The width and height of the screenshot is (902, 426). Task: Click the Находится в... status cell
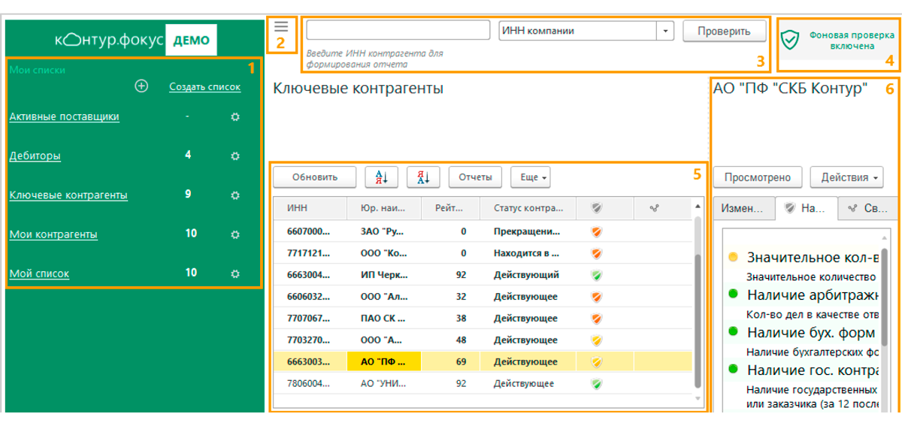527,254
